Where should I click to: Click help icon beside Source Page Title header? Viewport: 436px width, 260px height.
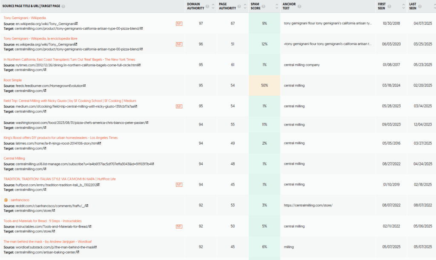63,6
